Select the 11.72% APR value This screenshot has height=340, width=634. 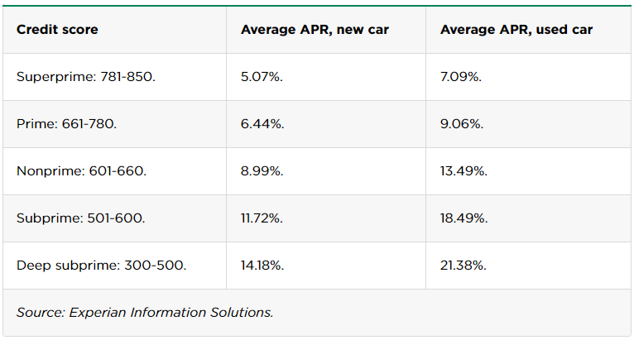[x=263, y=218]
